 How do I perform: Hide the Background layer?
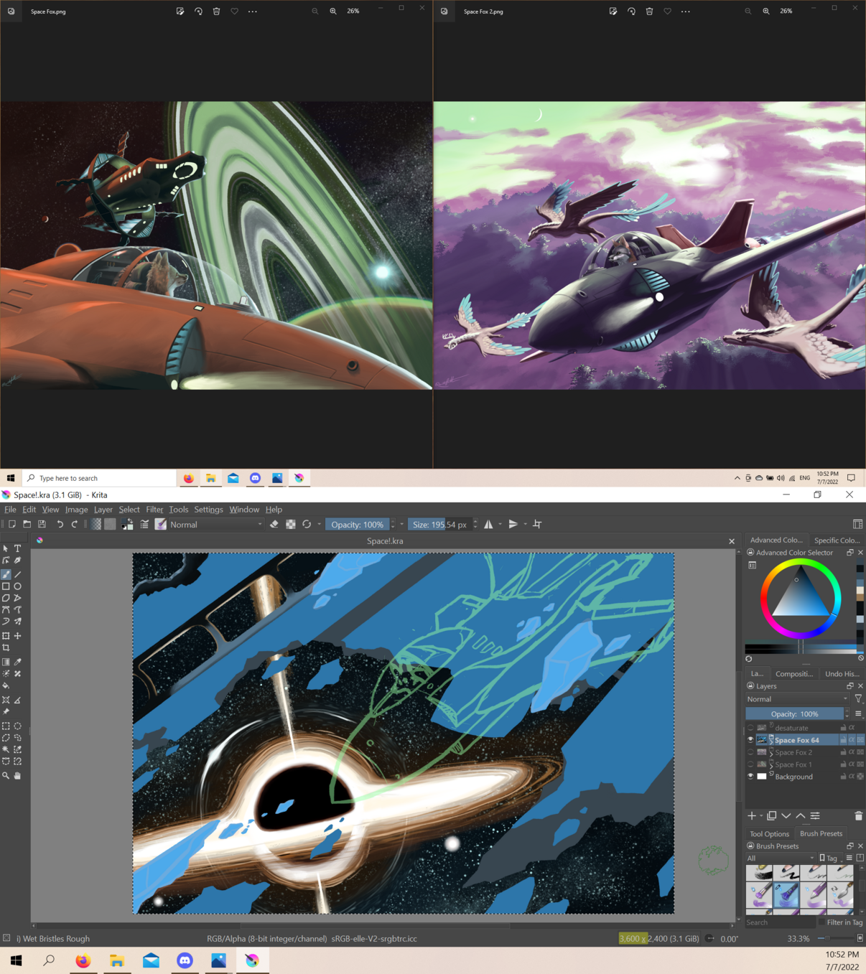click(750, 777)
